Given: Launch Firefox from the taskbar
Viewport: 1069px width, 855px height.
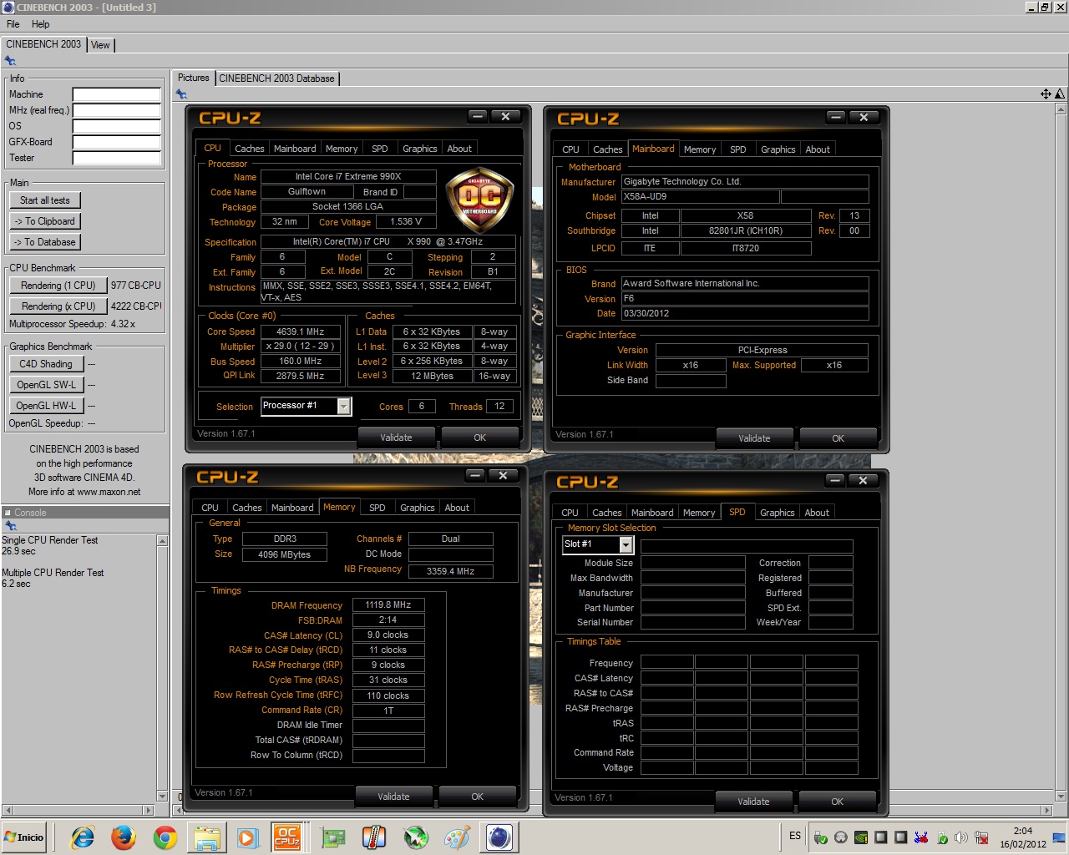Looking at the screenshot, I should [124, 837].
